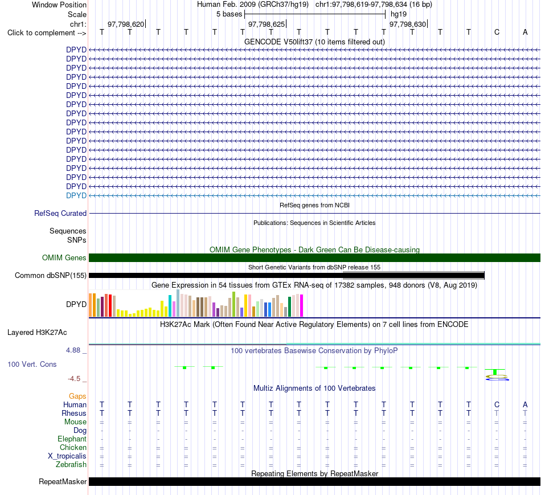Click 'Click to complement -->' to complement bases
This screenshot has width=541, height=495.
tap(47, 33)
